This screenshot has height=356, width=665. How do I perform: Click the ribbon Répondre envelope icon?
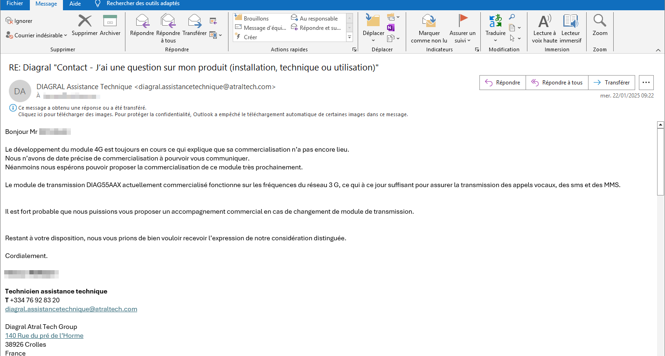pyautogui.click(x=142, y=21)
